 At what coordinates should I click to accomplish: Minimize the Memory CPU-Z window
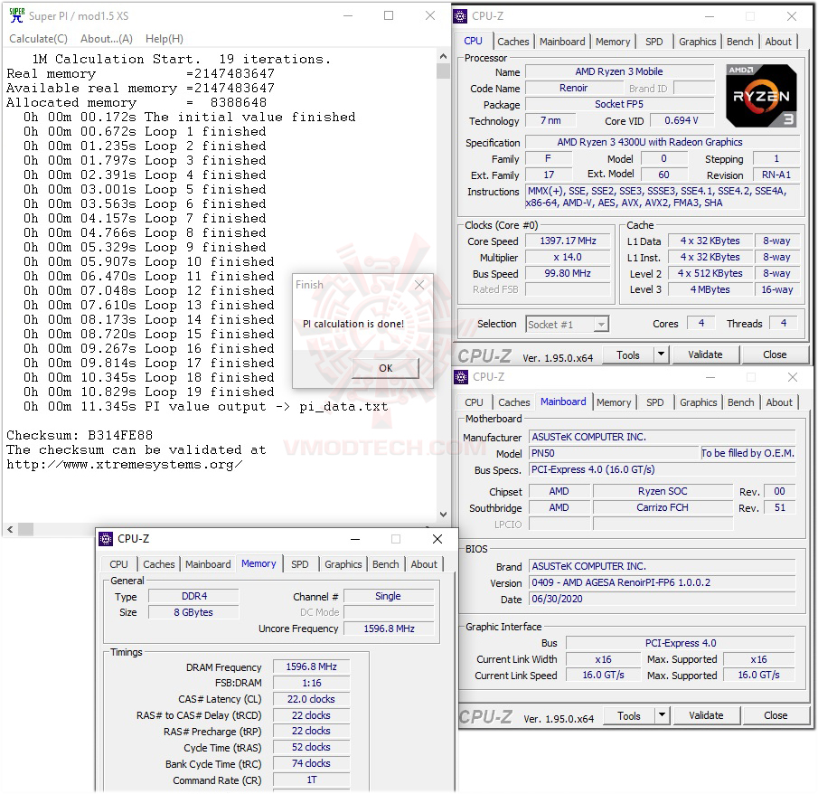click(x=355, y=539)
